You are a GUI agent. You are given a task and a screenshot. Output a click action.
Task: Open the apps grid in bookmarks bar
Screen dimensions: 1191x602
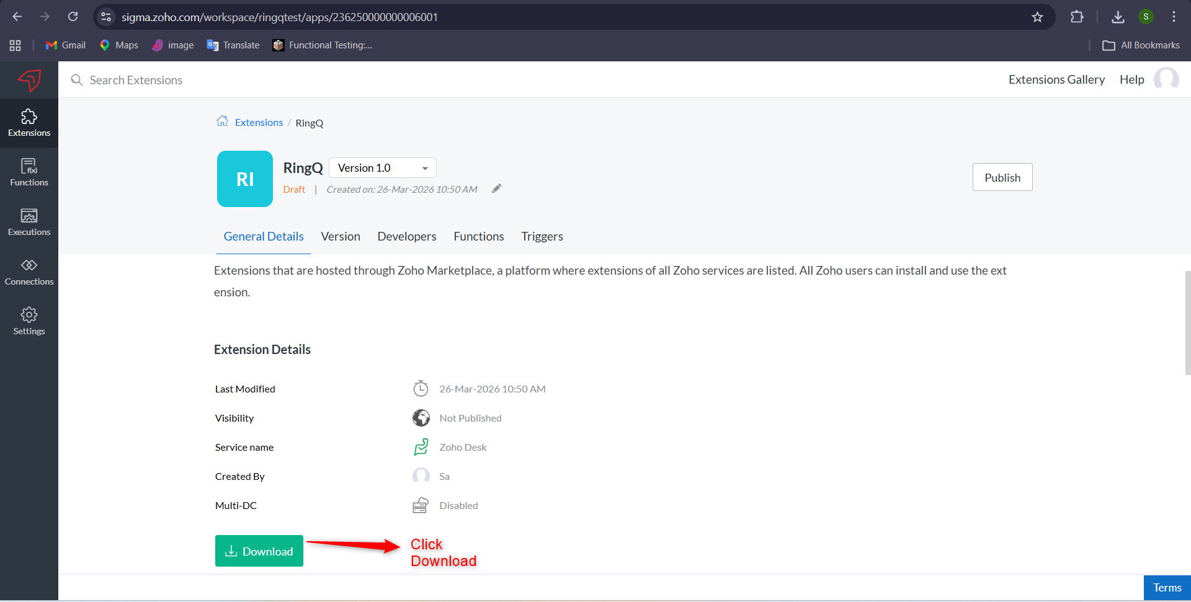tap(16, 45)
